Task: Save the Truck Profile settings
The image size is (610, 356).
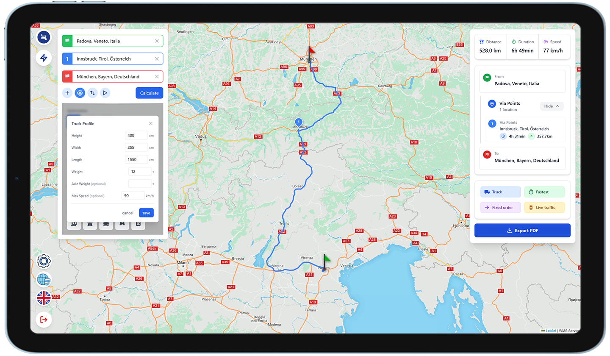Action: click(146, 212)
